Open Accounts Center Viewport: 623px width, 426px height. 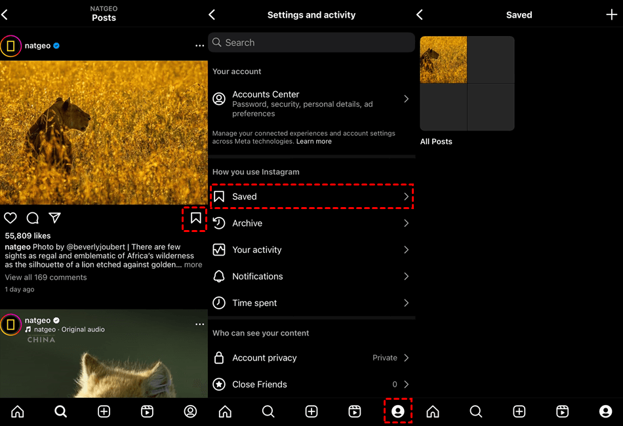click(x=311, y=104)
